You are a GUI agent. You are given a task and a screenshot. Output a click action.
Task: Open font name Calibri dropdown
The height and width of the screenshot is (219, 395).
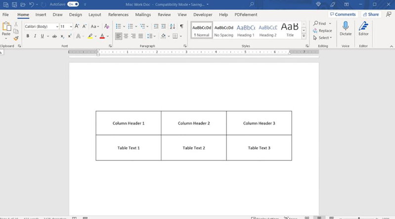click(57, 27)
